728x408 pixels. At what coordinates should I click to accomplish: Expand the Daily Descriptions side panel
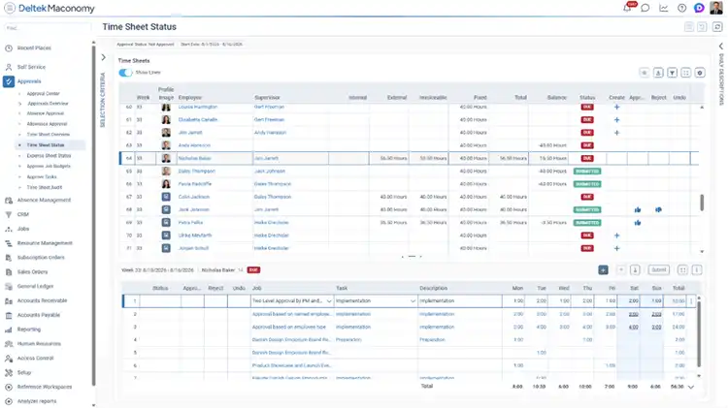coord(720,47)
